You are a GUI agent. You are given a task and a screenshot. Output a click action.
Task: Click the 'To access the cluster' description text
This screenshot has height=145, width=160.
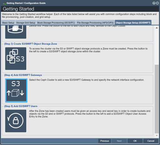88,50
